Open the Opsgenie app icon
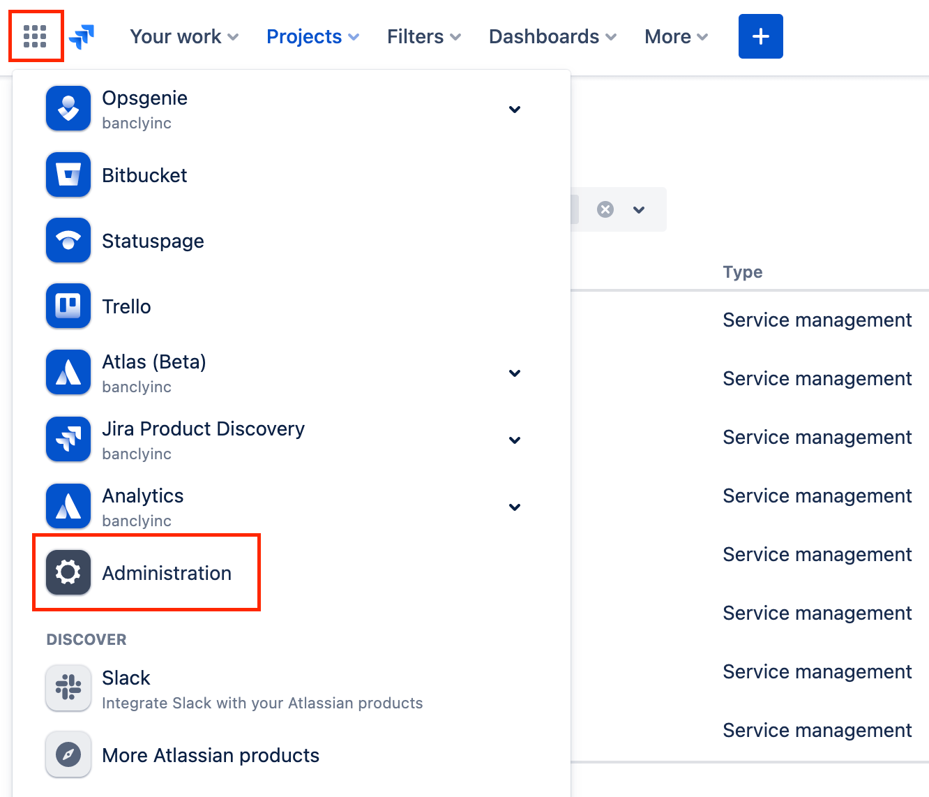Viewport: 929px width, 797px height. [68, 108]
